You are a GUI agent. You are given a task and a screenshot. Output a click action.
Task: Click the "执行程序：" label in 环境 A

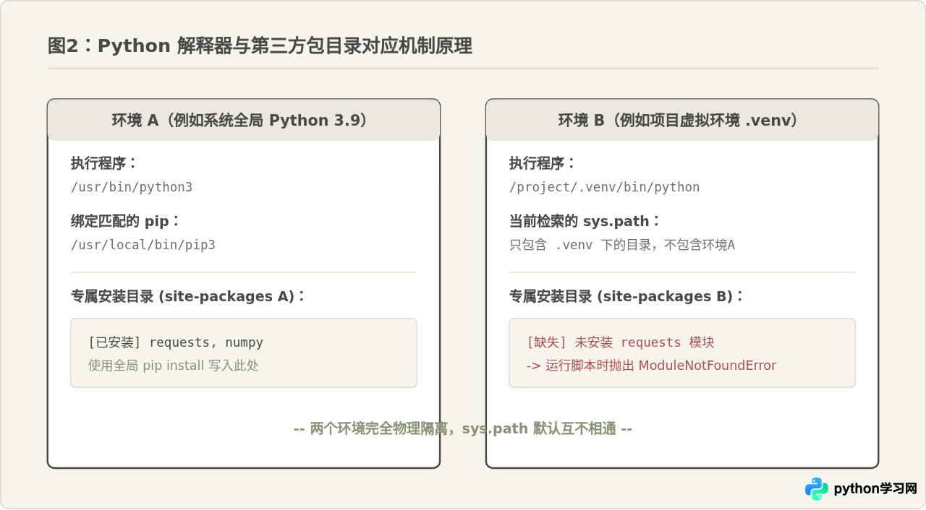point(104,163)
